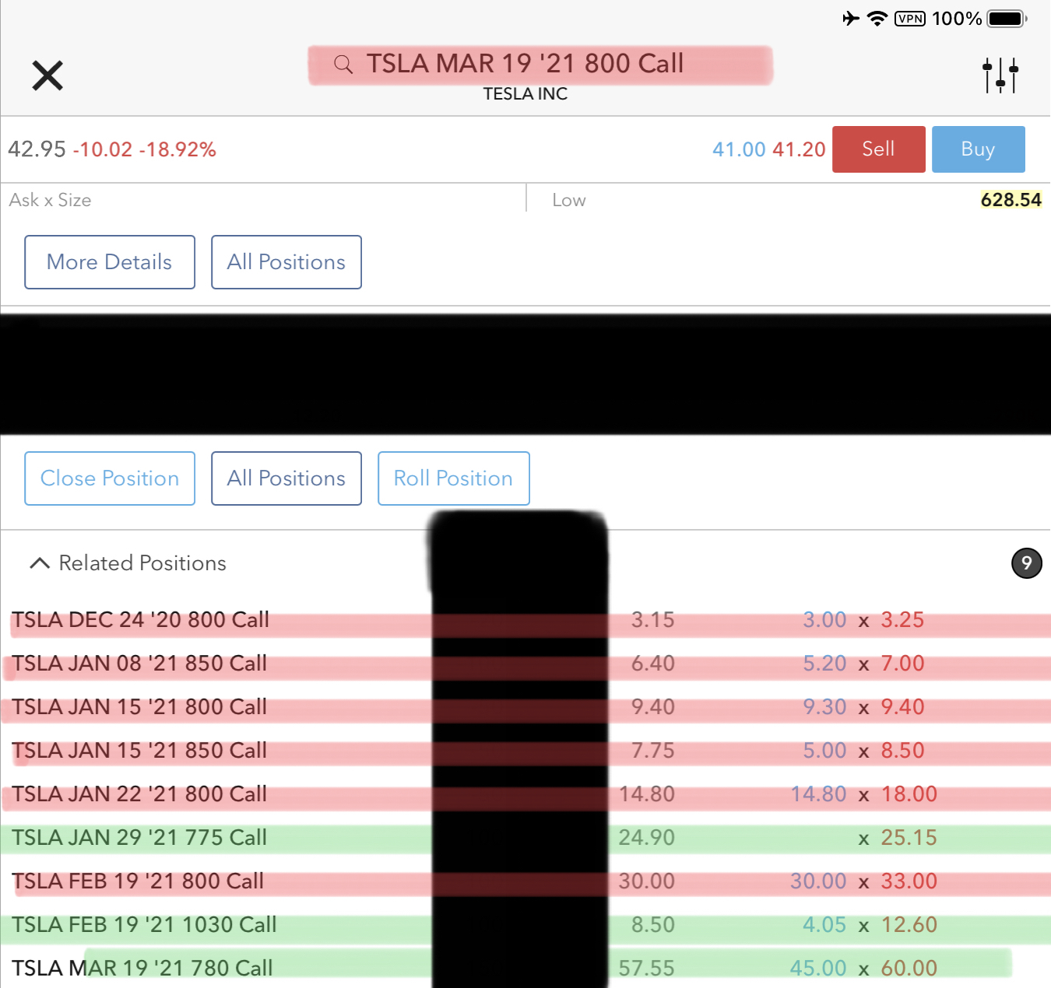Open All Positions beside Close Position
Image resolution: width=1051 pixels, height=988 pixels.
point(286,478)
